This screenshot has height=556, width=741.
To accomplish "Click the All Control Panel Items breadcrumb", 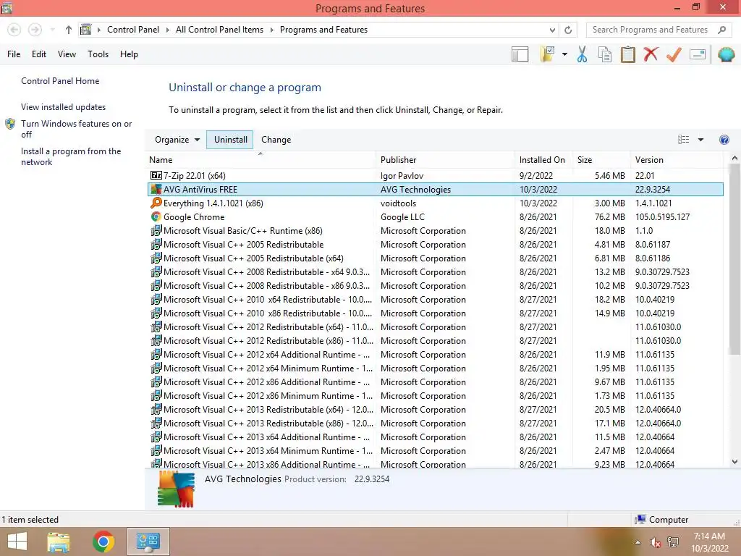I will coord(219,30).
